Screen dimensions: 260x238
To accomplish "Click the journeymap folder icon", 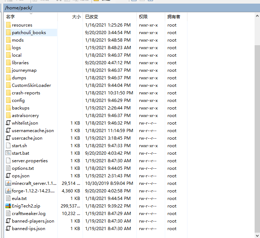I will (x=8, y=70).
